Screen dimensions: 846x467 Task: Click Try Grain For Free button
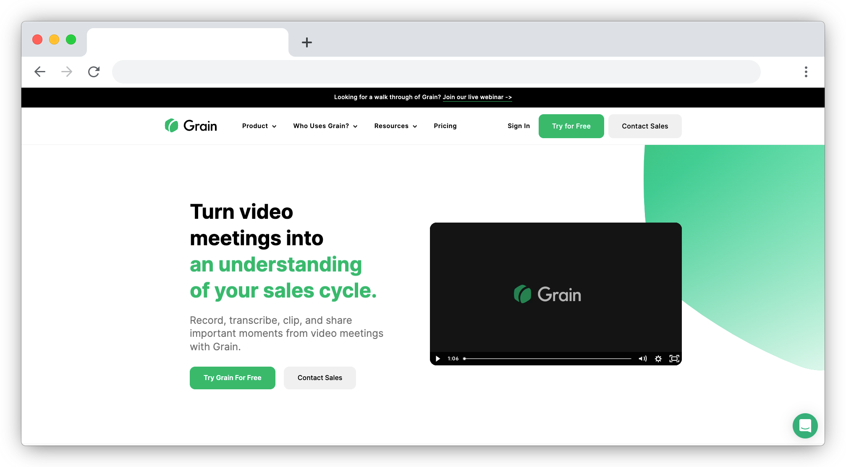coord(232,377)
